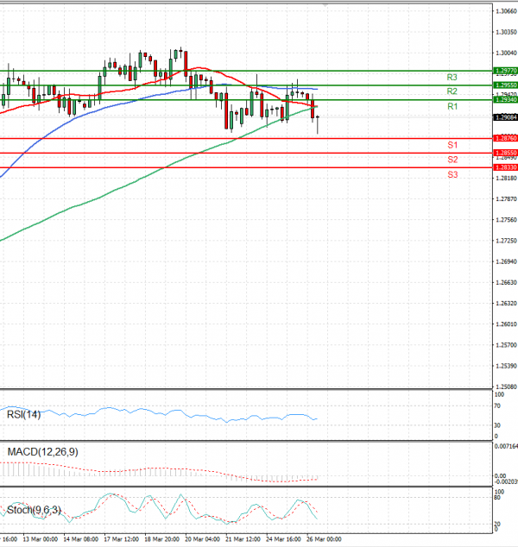The width and height of the screenshot is (518, 547).
Task: Select the R2 resistance label
Action: click(452, 91)
